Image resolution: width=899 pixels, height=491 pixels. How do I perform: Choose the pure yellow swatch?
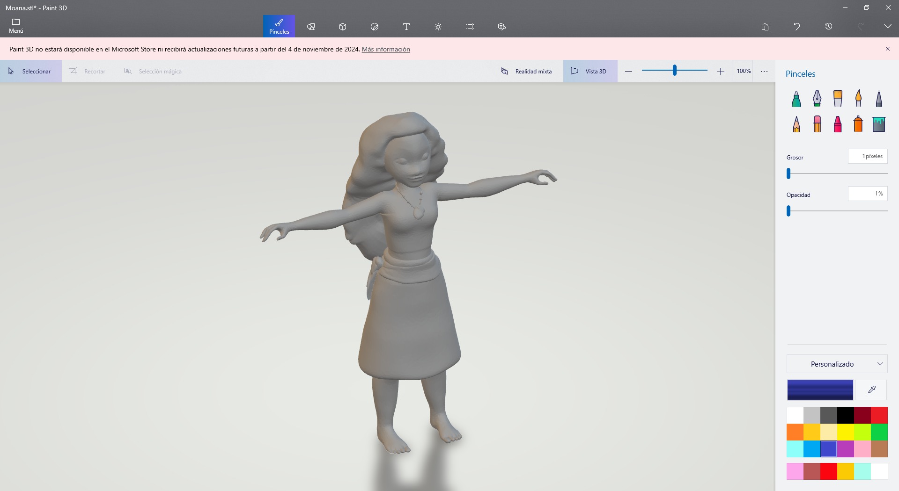coord(846,432)
